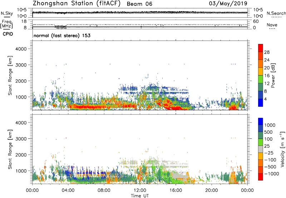Click the velocity colorbar tick "500"
Image resolution: width=286 pixels, height=198 pixels.
268,132
